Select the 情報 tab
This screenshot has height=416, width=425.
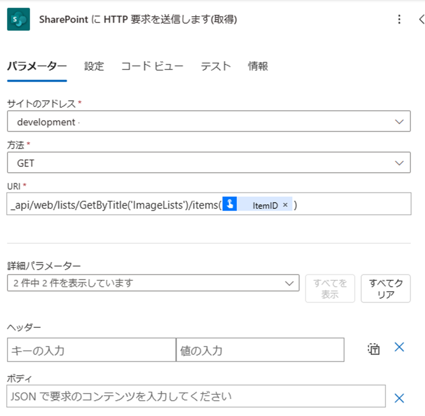point(258,66)
